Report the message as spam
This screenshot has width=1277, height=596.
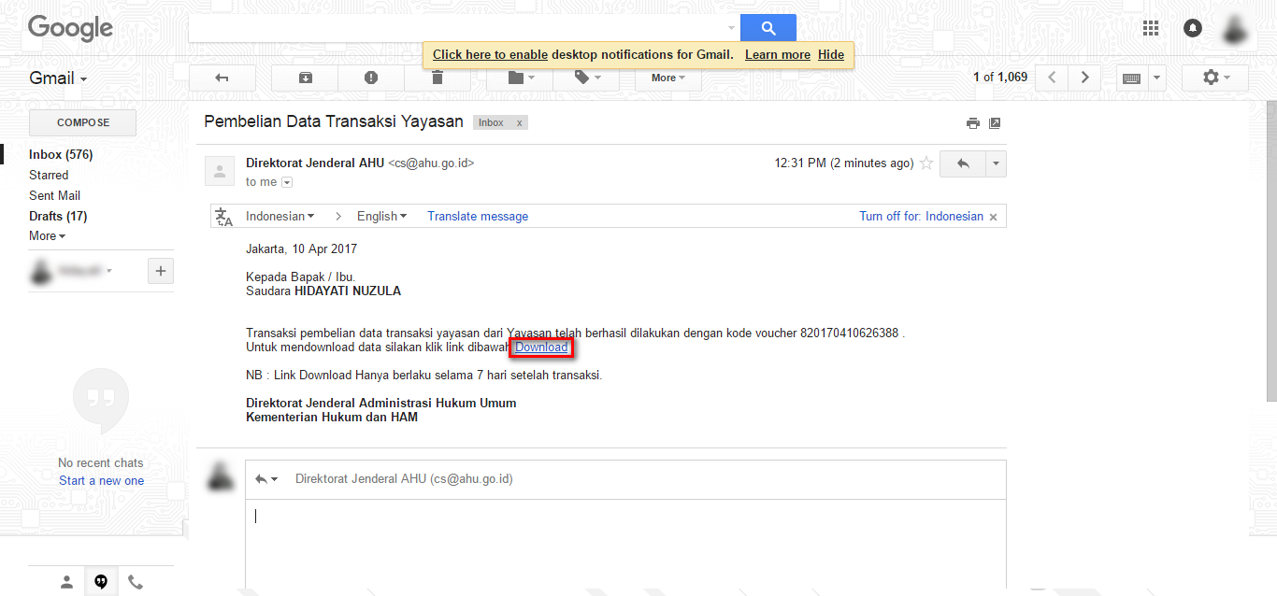tap(371, 78)
